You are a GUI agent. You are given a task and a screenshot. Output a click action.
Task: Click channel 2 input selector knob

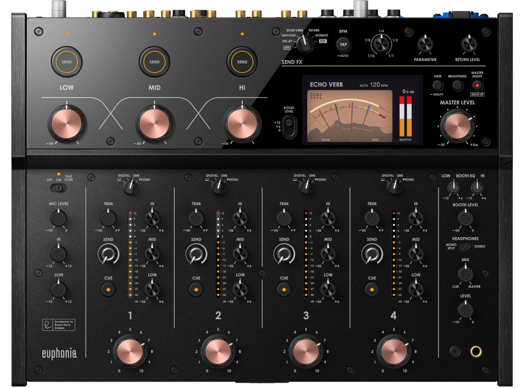point(218,187)
